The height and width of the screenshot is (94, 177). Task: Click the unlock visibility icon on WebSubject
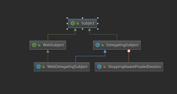39,45
